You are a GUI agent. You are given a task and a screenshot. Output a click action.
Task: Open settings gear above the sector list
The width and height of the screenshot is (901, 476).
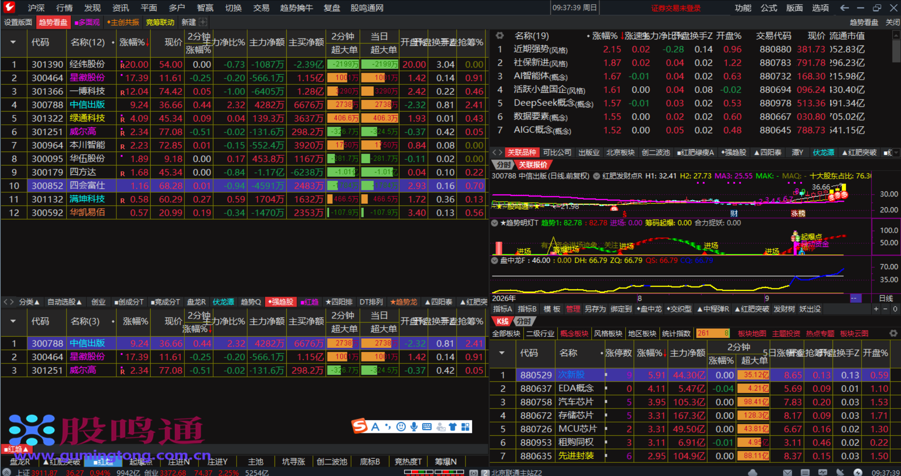coord(500,36)
